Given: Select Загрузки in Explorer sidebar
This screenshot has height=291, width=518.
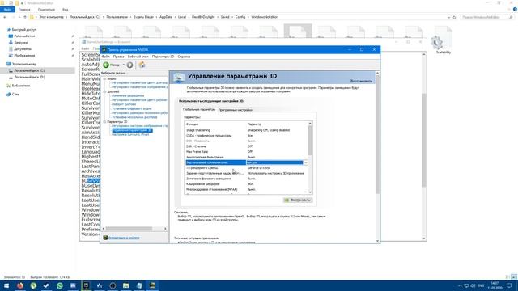Looking at the screenshot, I should [x=21, y=43].
